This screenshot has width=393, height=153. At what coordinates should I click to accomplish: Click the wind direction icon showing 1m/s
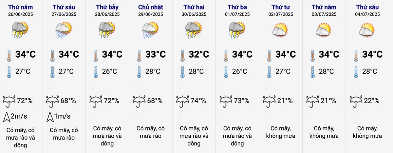point(50,116)
